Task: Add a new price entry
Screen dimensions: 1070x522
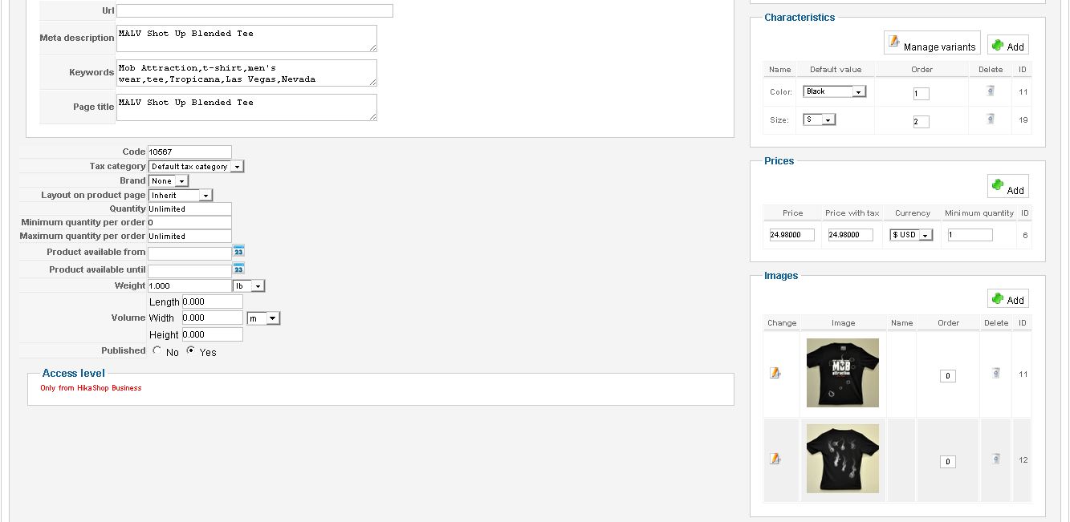Action: [x=1007, y=187]
